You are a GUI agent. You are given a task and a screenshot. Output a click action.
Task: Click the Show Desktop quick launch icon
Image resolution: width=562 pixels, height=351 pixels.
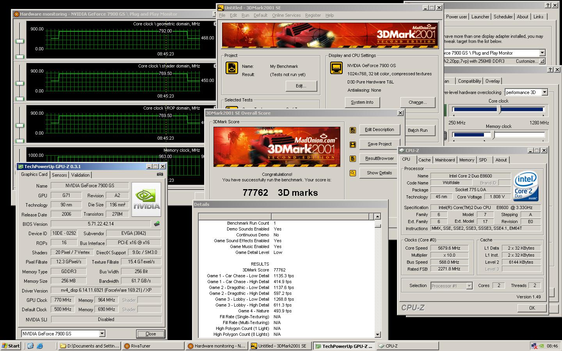click(31, 346)
